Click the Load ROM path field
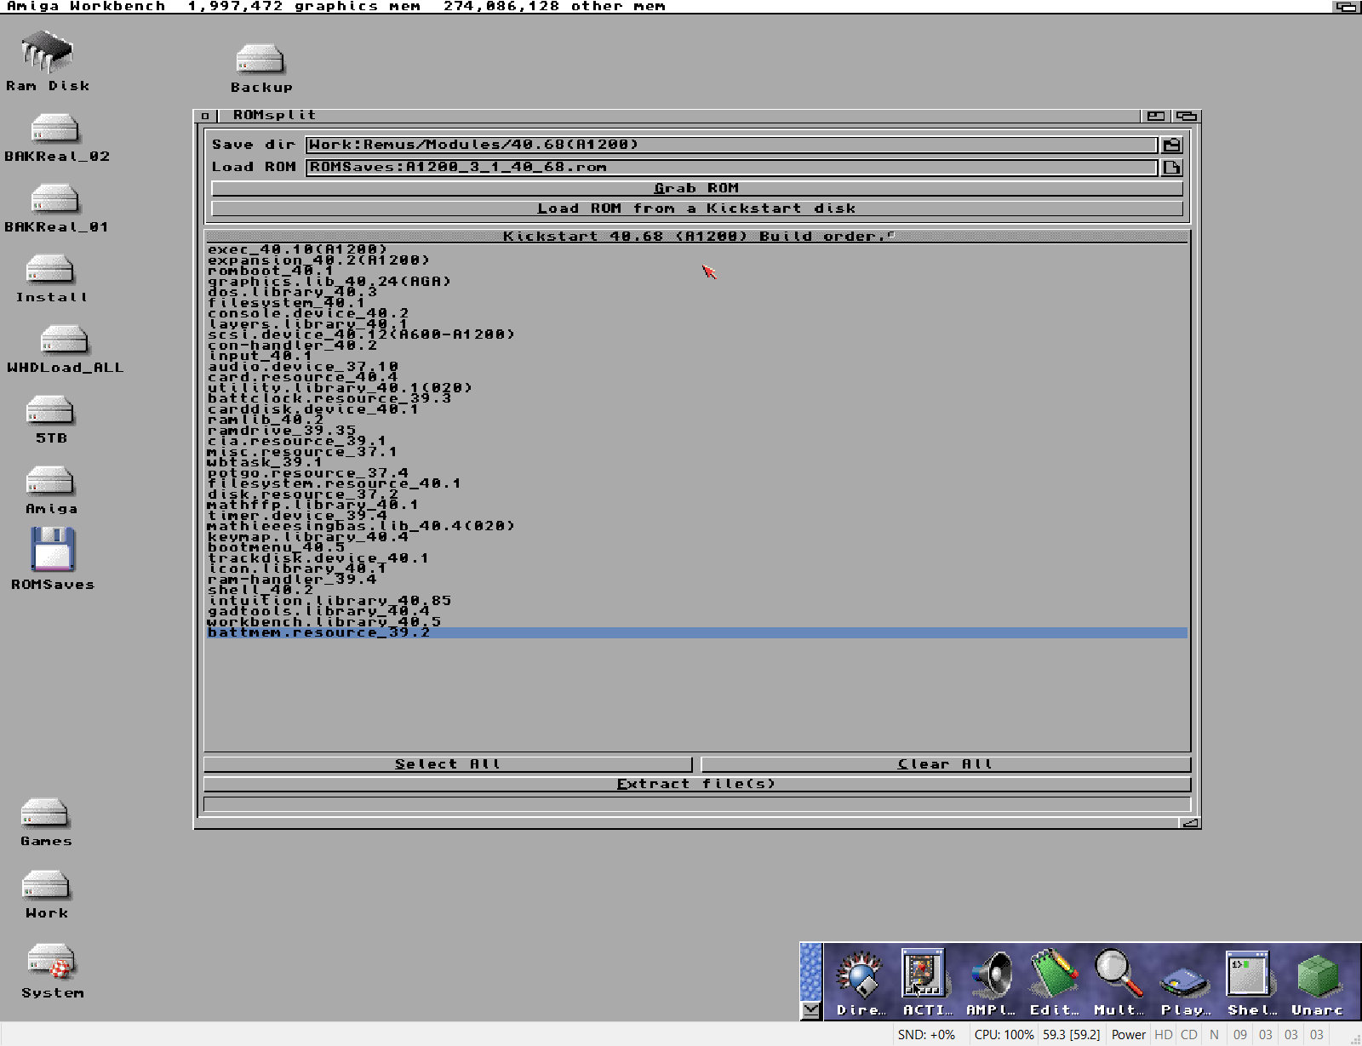This screenshot has height=1046, width=1362. [x=732, y=167]
